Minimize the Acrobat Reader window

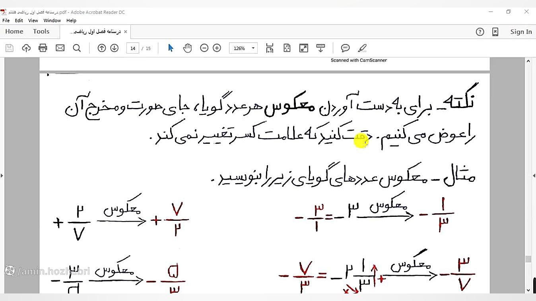tap(490, 12)
